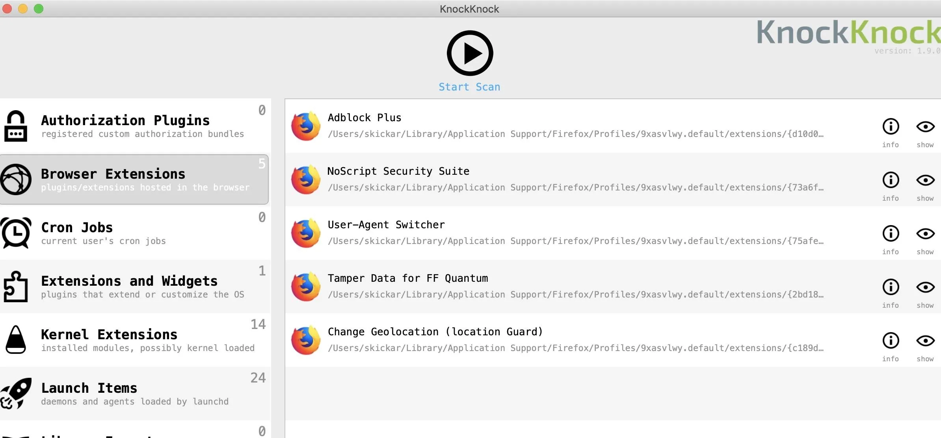Open info for Tamper Data for FF Quantum
The image size is (941, 438).
click(x=891, y=287)
